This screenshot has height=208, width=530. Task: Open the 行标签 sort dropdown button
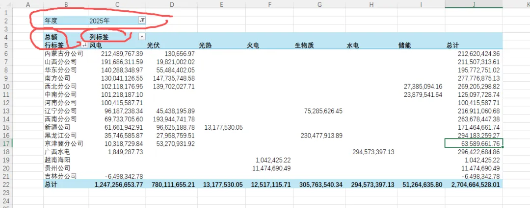point(84,45)
